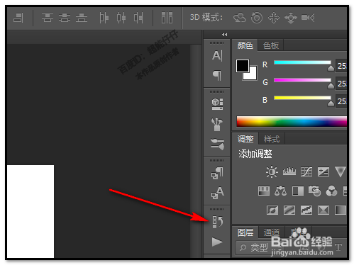Click distribute right edges icon
This screenshot has width=354, height=265.
[x=138, y=18]
